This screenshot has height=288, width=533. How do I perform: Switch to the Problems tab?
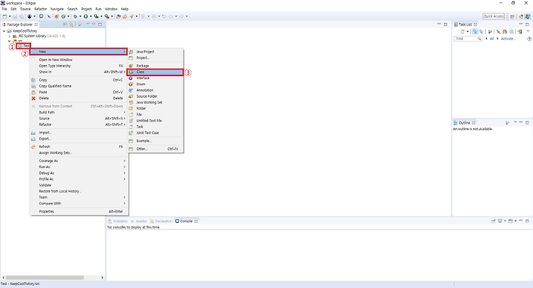118,221
